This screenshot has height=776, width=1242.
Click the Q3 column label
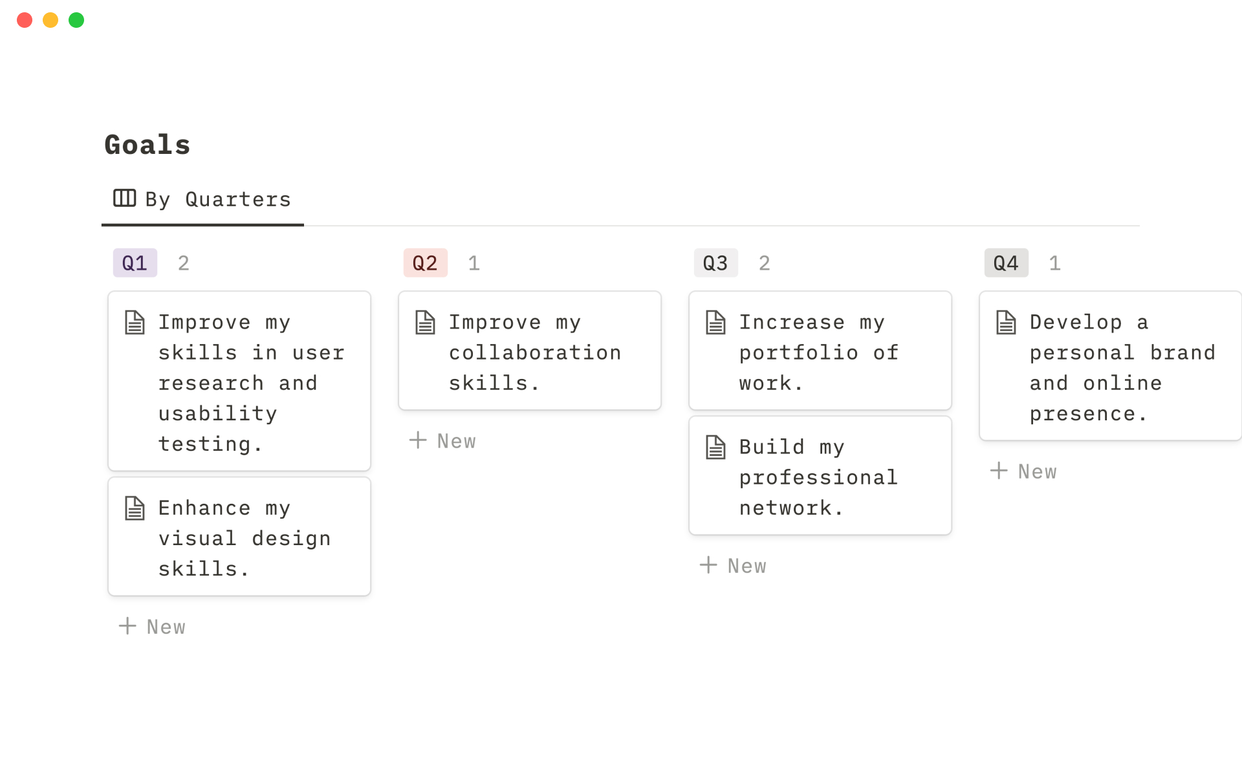point(715,263)
